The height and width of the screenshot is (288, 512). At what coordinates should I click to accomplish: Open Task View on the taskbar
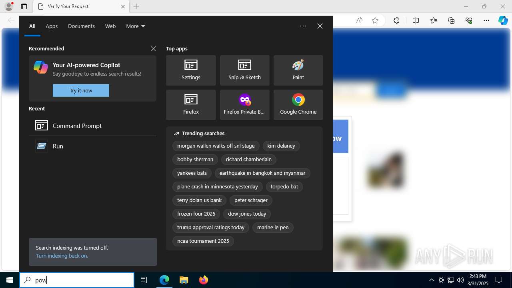(x=144, y=280)
